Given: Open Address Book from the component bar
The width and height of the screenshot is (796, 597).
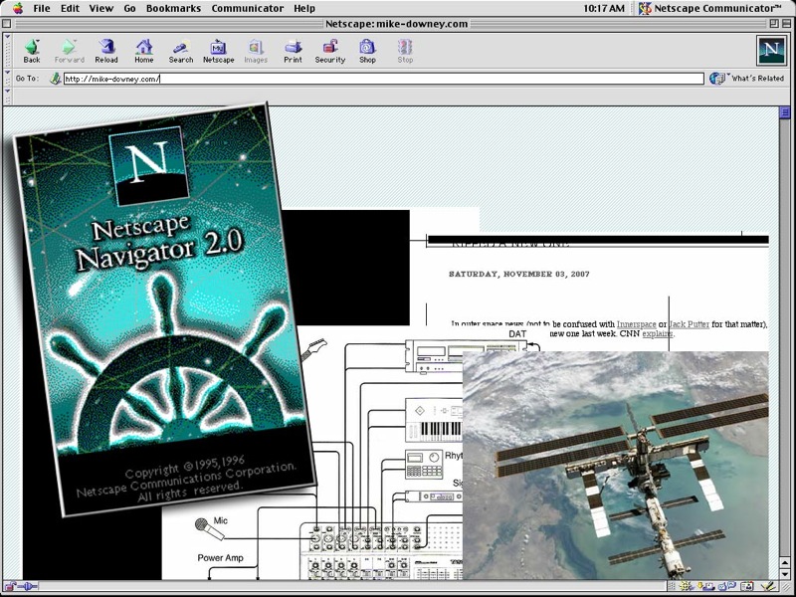Looking at the screenshot, I should [x=747, y=587].
